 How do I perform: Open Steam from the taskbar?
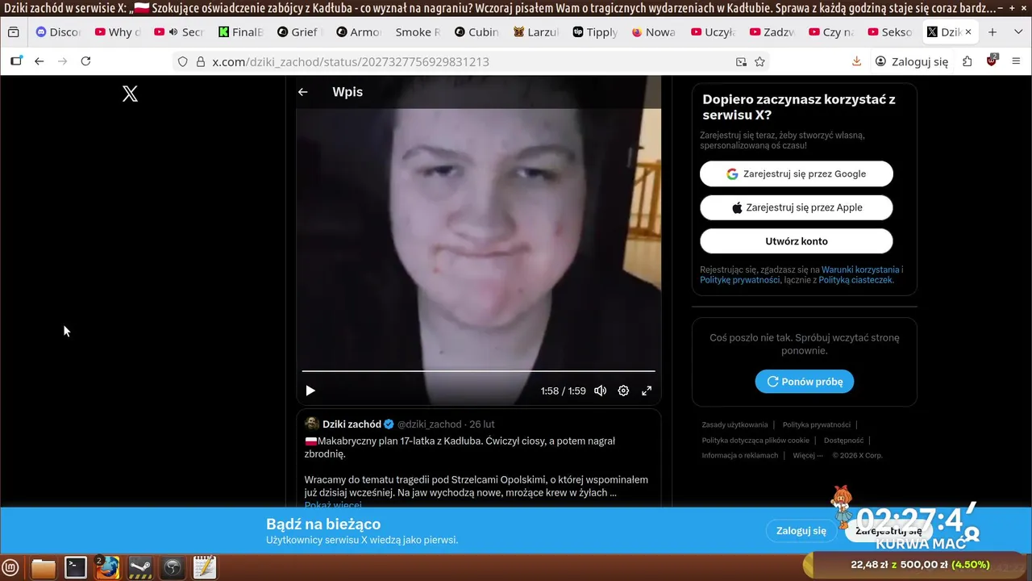(140, 567)
